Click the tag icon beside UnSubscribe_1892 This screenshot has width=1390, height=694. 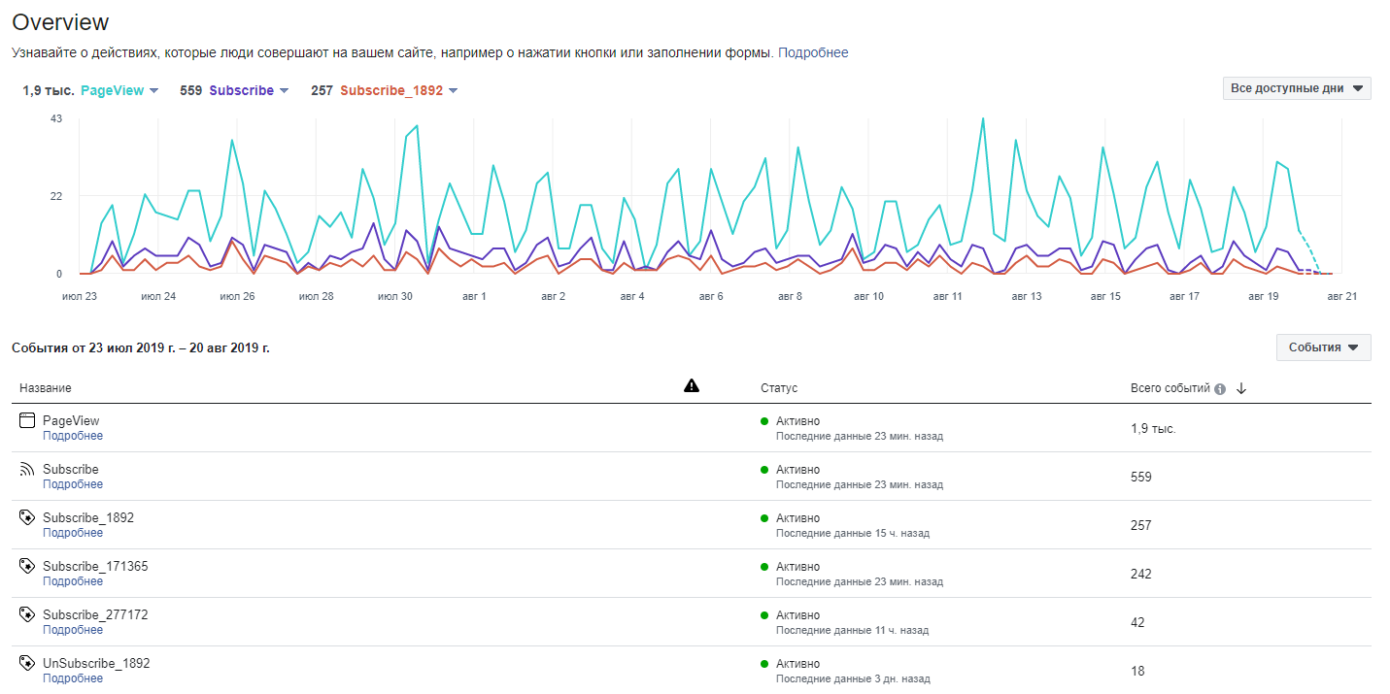[27, 664]
